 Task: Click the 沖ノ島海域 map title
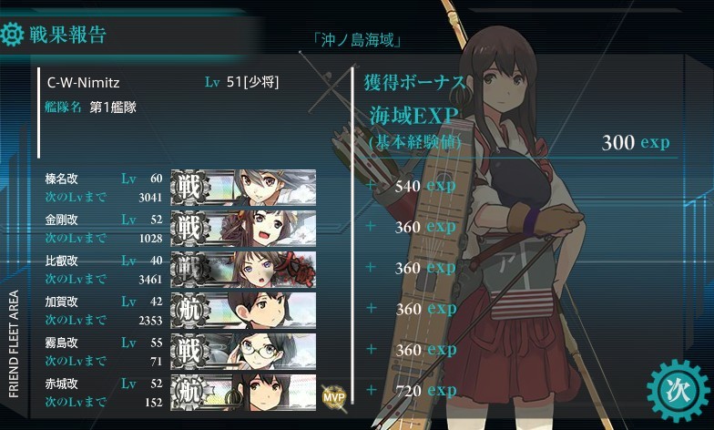(358, 40)
